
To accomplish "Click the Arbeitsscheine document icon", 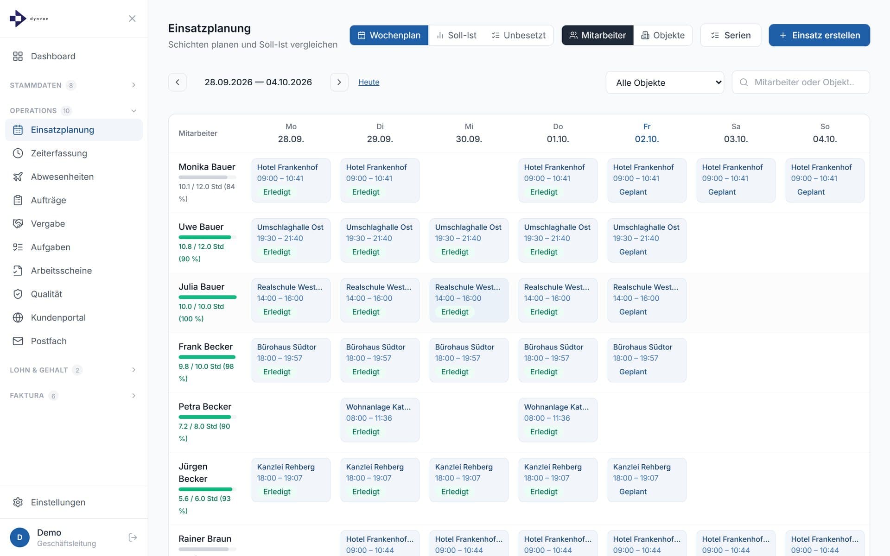I will coord(18,271).
